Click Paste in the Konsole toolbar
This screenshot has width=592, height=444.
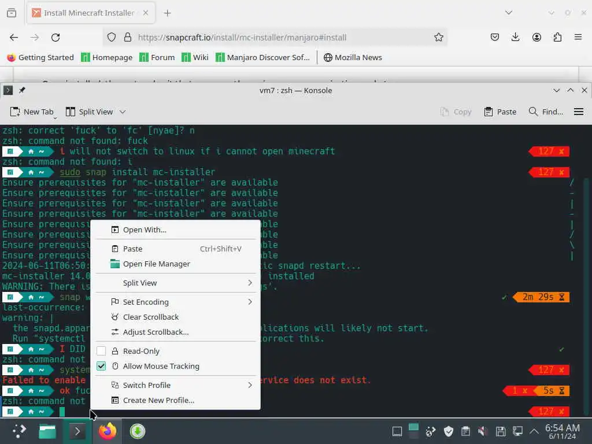[x=500, y=112]
